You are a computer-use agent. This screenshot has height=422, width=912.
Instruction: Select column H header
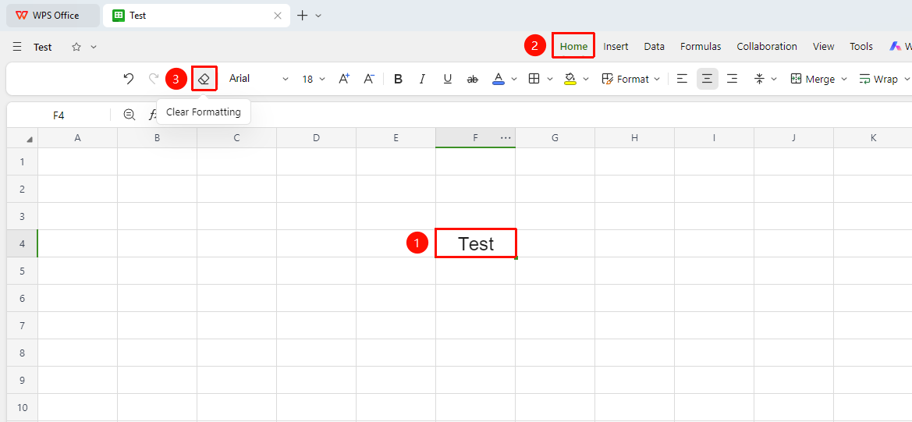[634, 138]
